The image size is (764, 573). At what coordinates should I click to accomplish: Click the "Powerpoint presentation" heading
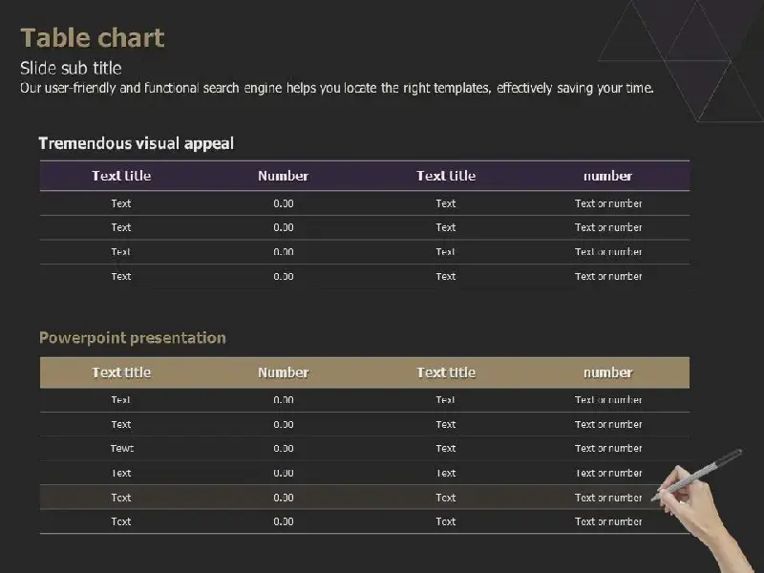[133, 338]
